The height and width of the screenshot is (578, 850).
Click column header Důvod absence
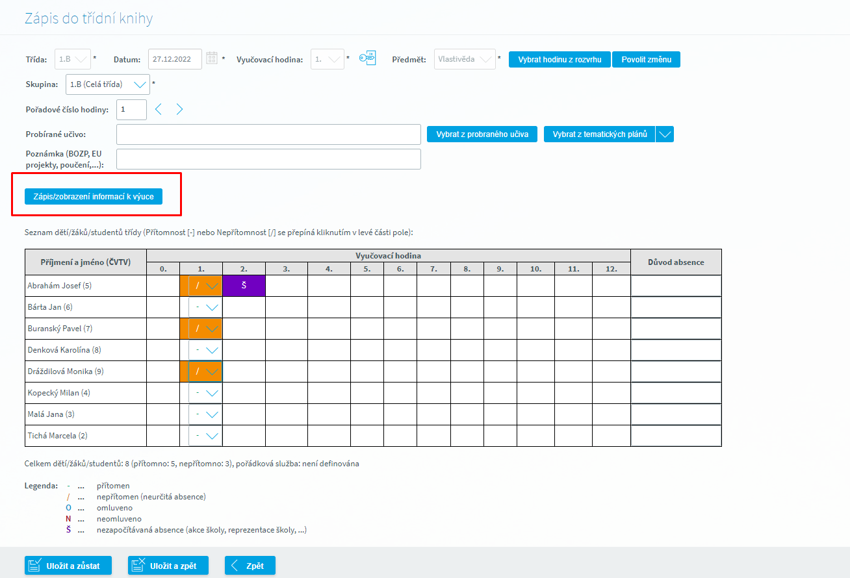click(x=676, y=262)
